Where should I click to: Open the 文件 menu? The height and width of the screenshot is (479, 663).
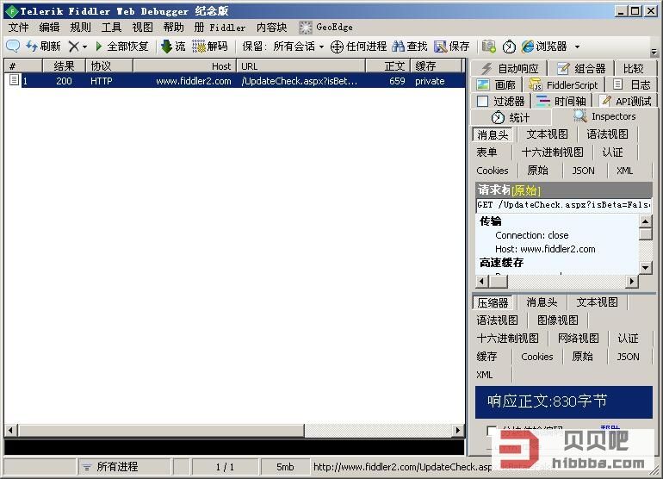[x=19, y=28]
